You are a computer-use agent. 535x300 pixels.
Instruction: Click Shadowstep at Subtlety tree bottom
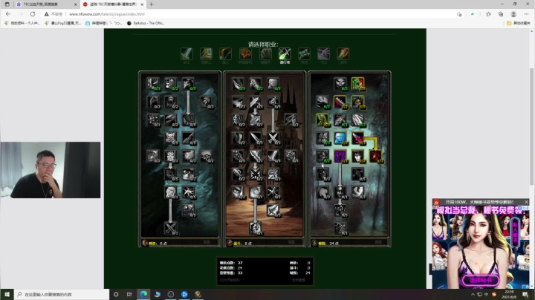click(340, 228)
